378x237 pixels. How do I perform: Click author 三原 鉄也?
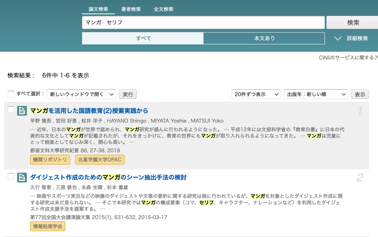click(66, 187)
